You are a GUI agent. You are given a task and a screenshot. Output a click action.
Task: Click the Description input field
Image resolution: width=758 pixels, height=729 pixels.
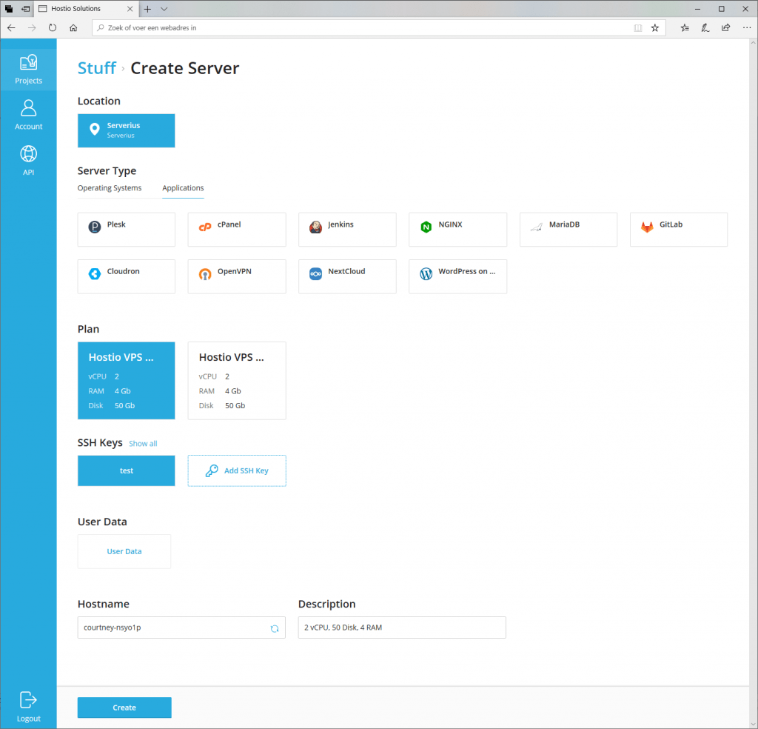coord(402,628)
